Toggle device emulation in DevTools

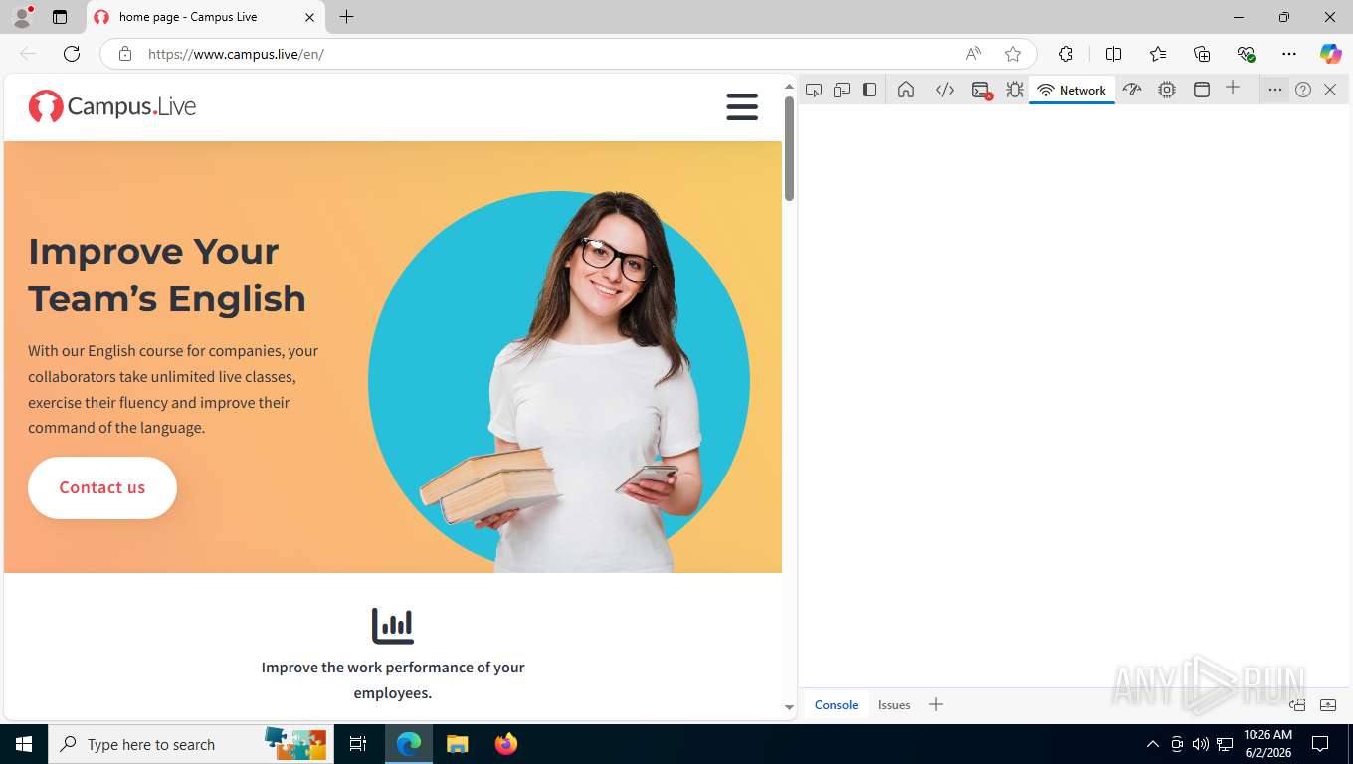pyautogui.click(x=842, y=90)
